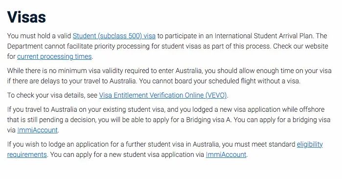Click the text 'If you travel to Australia'
The image size is (342, 179).
[42, 109]
